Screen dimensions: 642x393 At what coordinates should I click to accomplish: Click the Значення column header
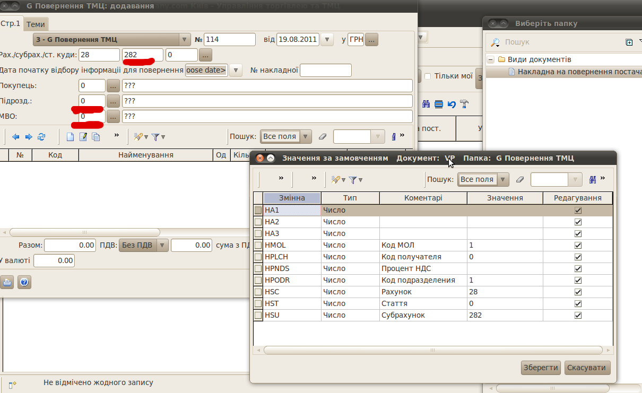505,198
